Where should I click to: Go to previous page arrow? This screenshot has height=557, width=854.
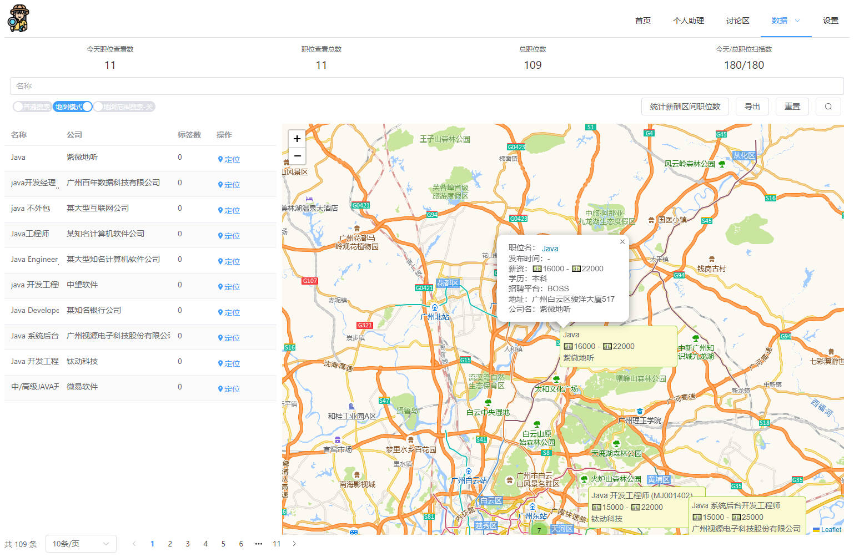134,544
